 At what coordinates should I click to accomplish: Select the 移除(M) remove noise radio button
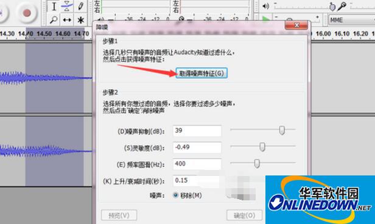[176, 195]
